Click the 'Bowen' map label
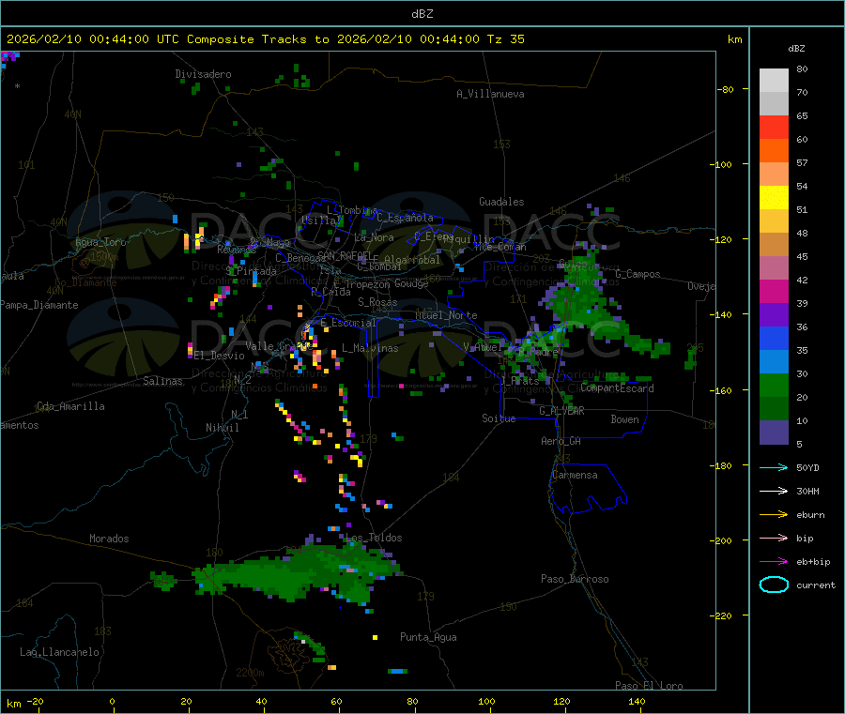845x714 pixels. pyautogui.click(x=625, y=419)
